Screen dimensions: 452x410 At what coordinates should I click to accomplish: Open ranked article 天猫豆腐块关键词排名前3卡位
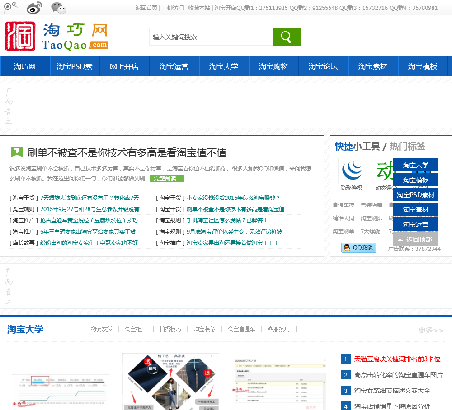[x=397, y=359]
